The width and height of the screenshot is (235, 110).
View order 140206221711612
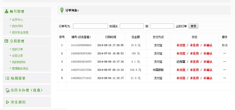click(81, 78)
